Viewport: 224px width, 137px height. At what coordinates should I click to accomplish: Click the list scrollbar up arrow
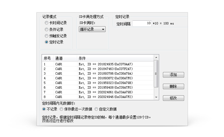coord(156,57)
